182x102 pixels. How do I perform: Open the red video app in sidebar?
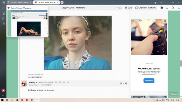[x=3, y=90]
